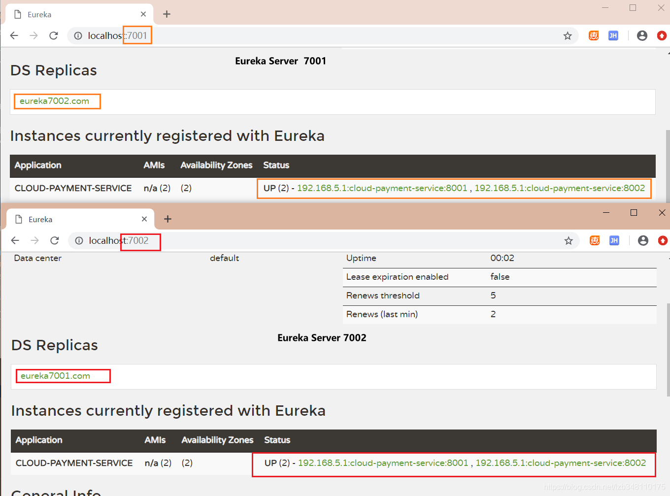Minimize the localhost:7002 window
This screenshot has width=670, height=496.
coord(606,212)
